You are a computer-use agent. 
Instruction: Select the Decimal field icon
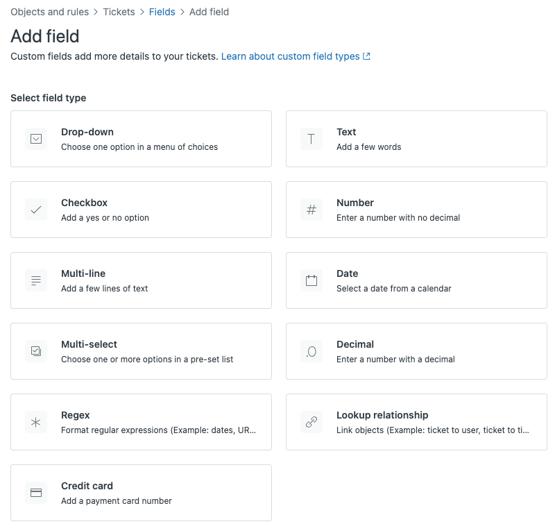tap(311, 351)
